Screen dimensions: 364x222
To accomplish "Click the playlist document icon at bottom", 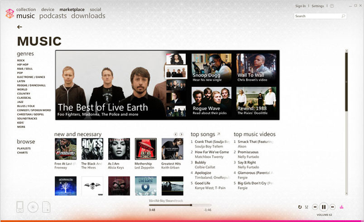I will click(46, 207).
